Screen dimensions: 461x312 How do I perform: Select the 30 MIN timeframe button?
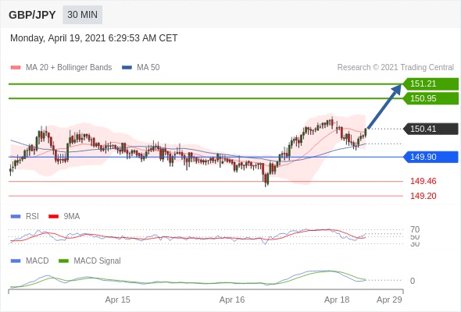click(x=82, y=15)
